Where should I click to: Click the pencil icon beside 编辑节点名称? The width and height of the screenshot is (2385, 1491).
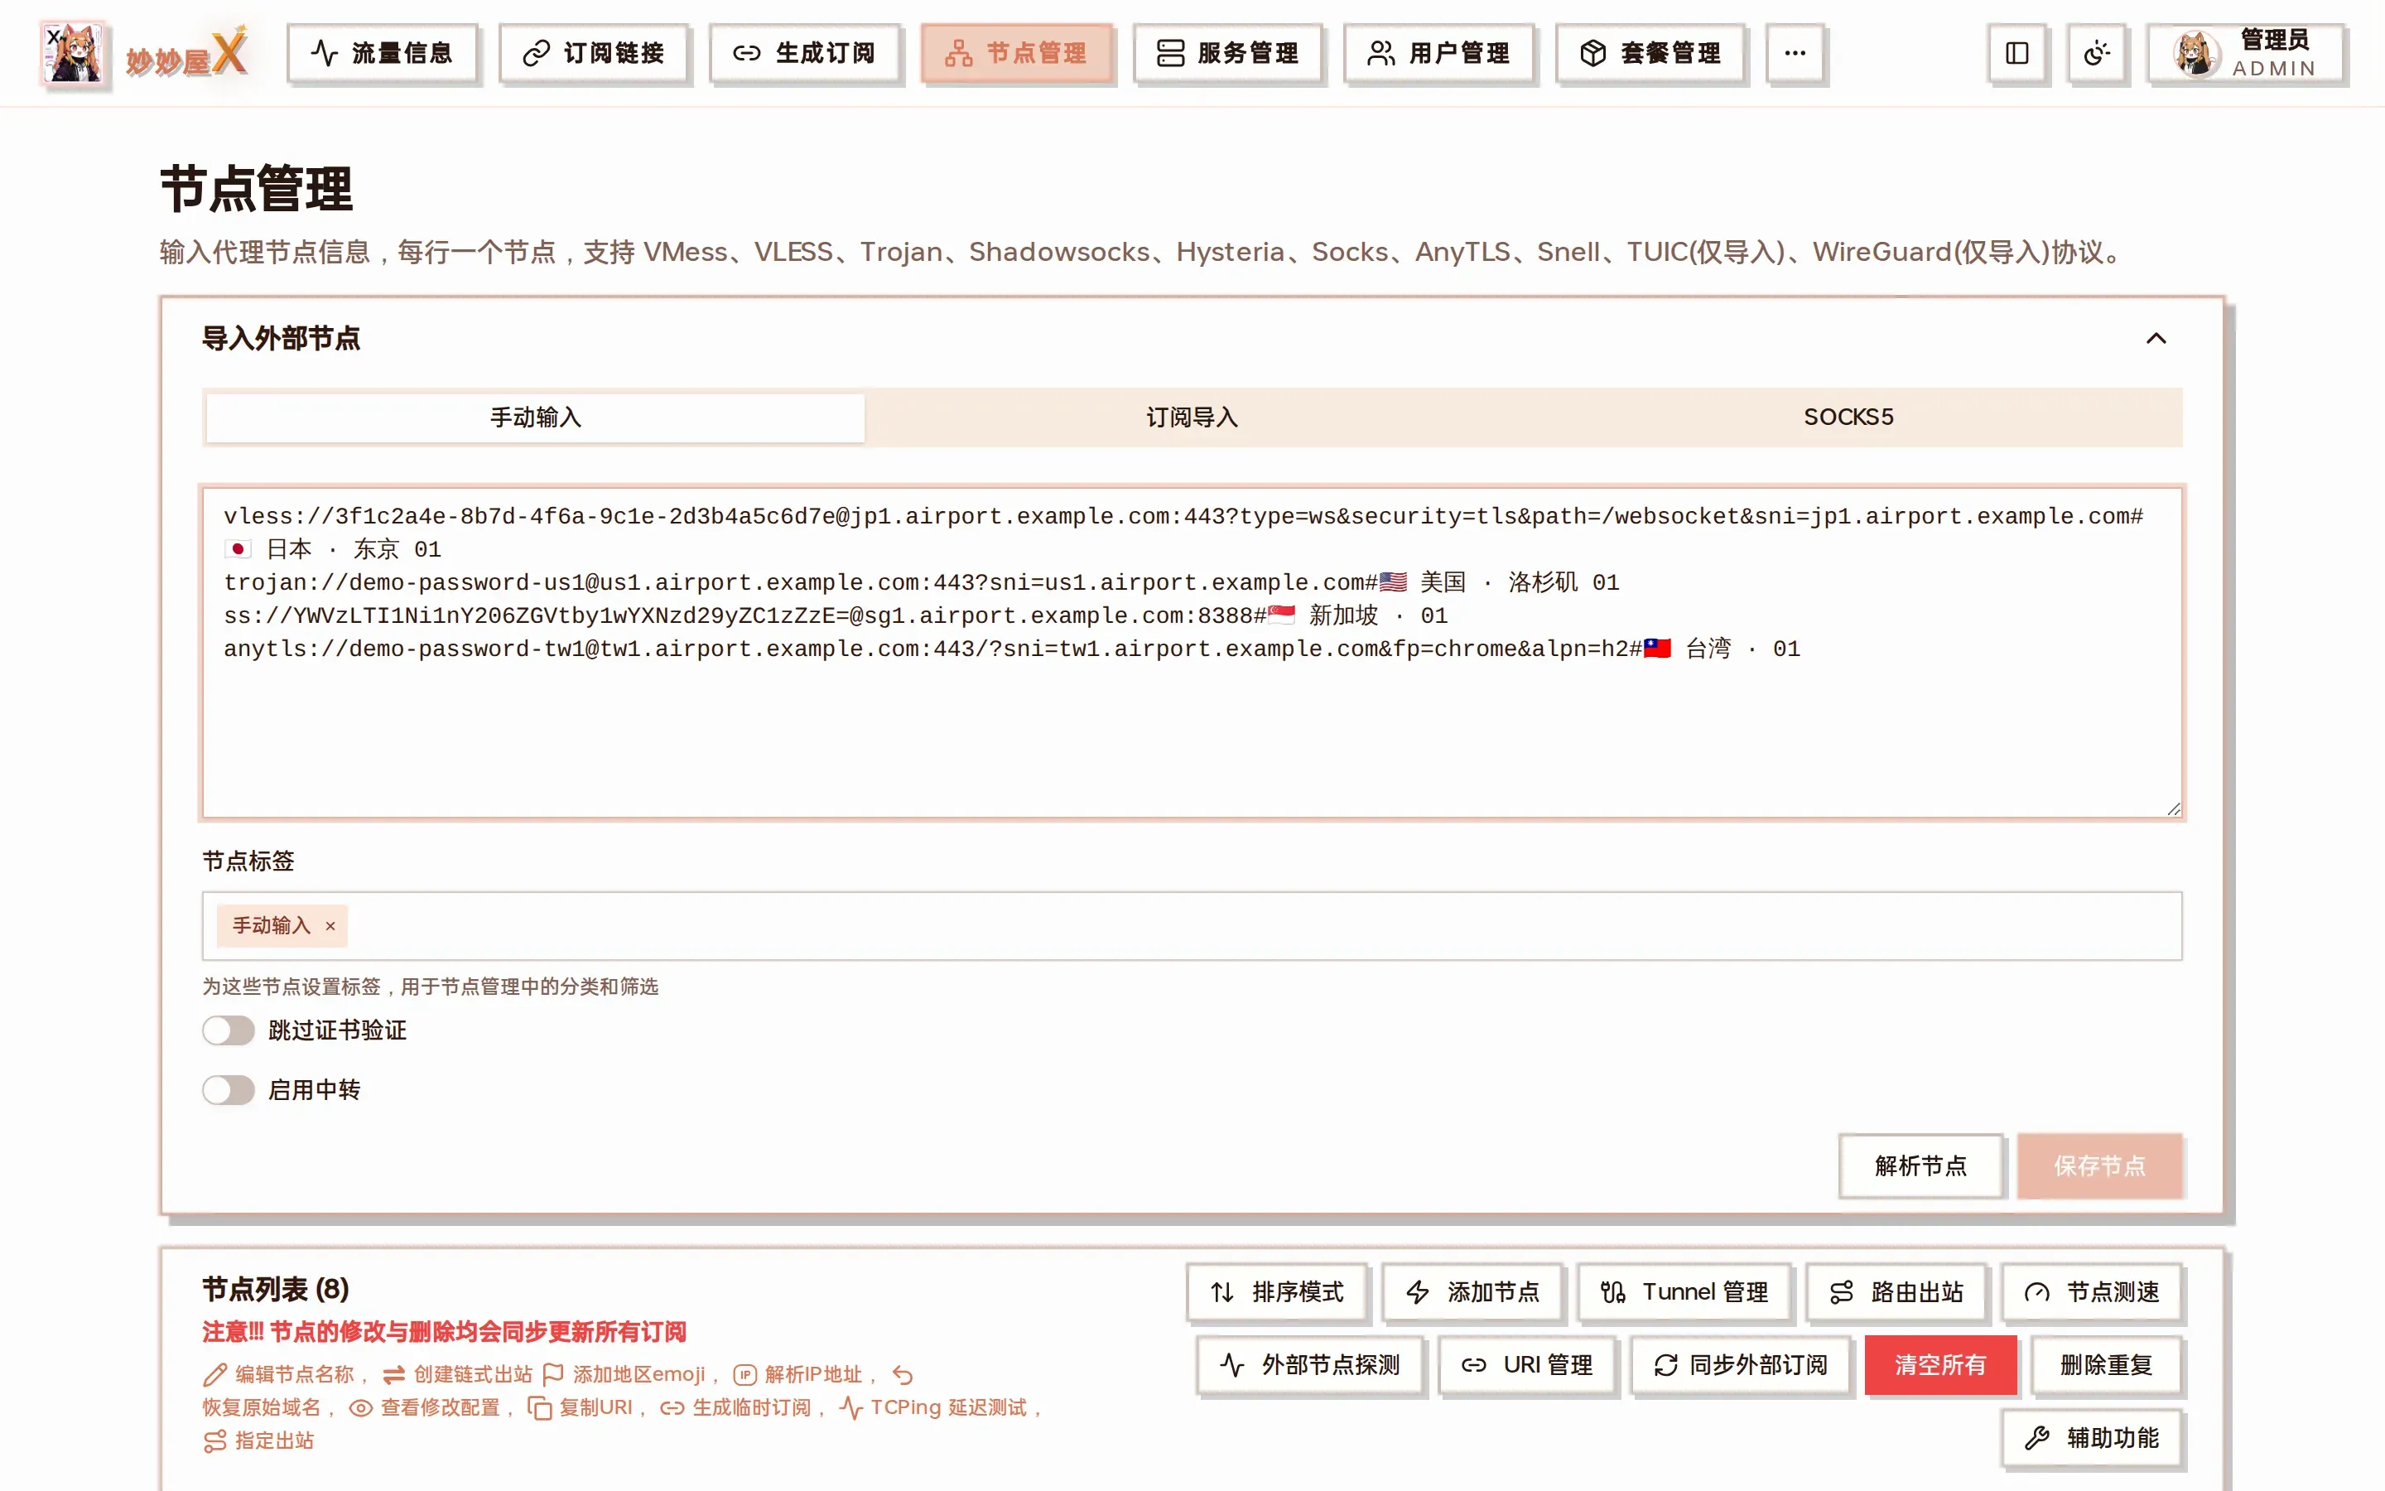point(214,1375)
